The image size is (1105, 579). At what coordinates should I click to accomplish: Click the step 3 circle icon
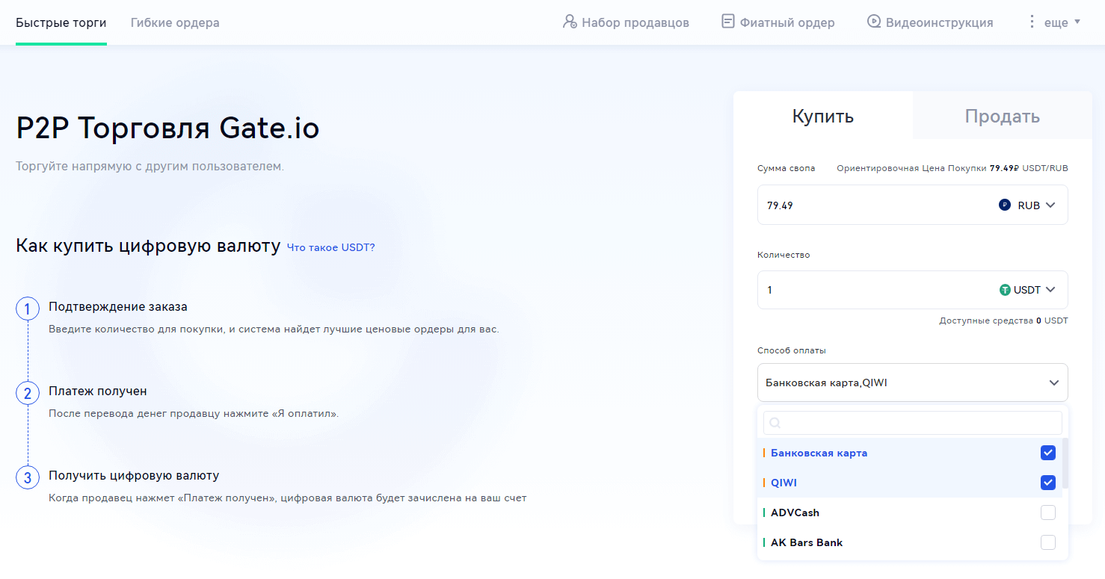click(x=28, y=477)
